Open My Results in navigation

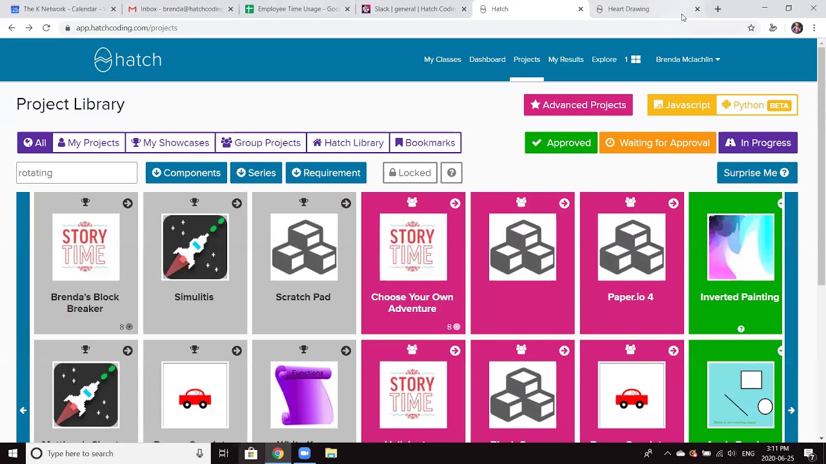pos(566,59)
